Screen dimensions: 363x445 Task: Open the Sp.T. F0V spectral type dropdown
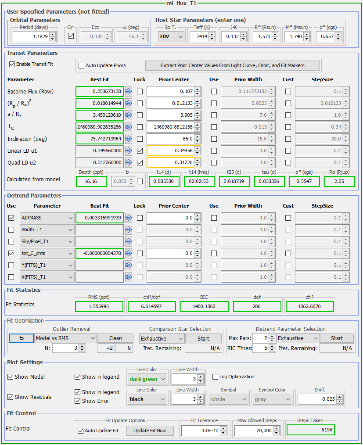(x=170, y=37)
